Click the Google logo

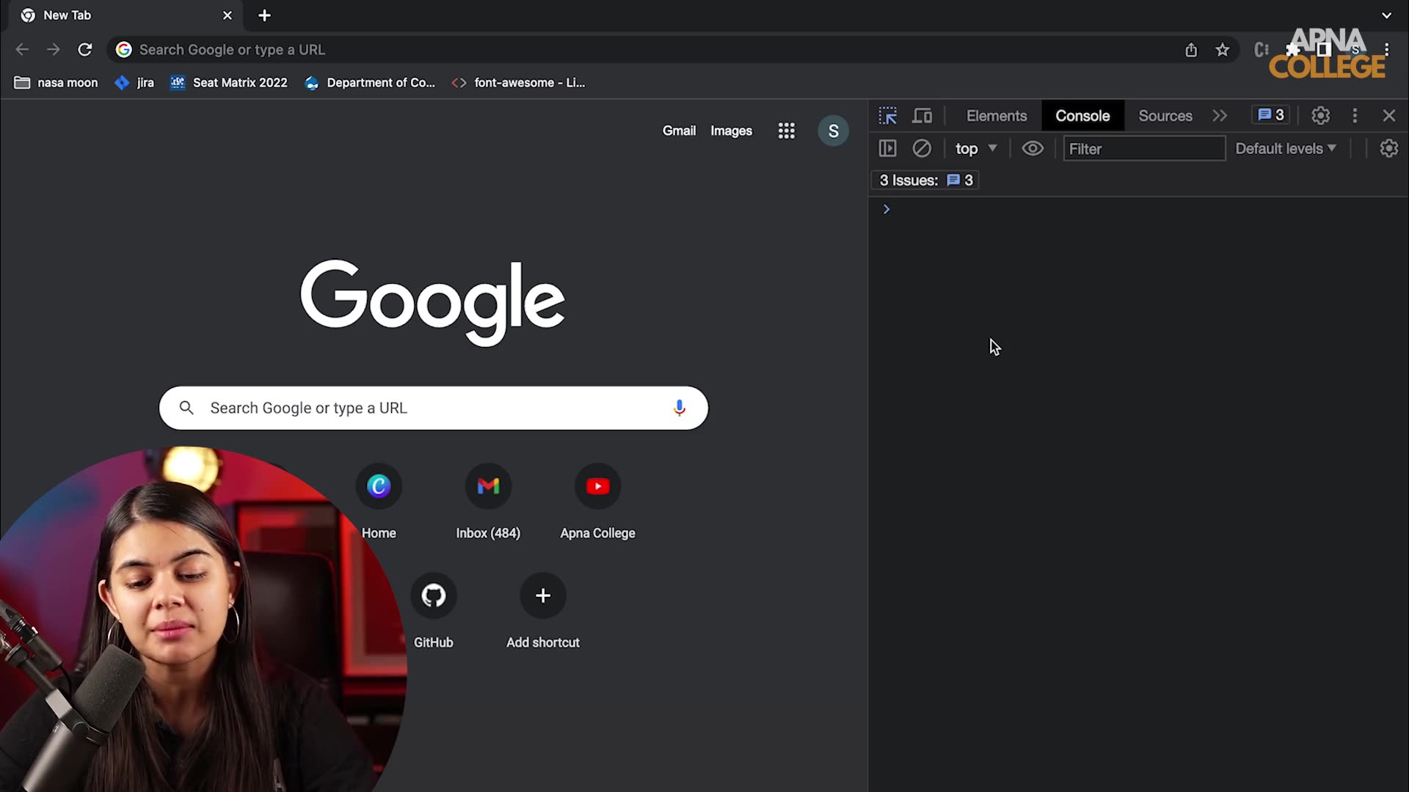[x=433, y=302]
